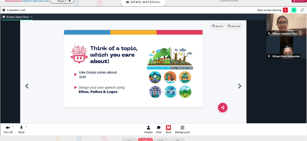Open PS Moments button

(299, 1)
